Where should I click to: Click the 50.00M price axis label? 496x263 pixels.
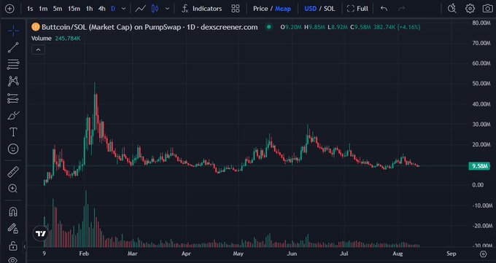click(x=481, y=84)
